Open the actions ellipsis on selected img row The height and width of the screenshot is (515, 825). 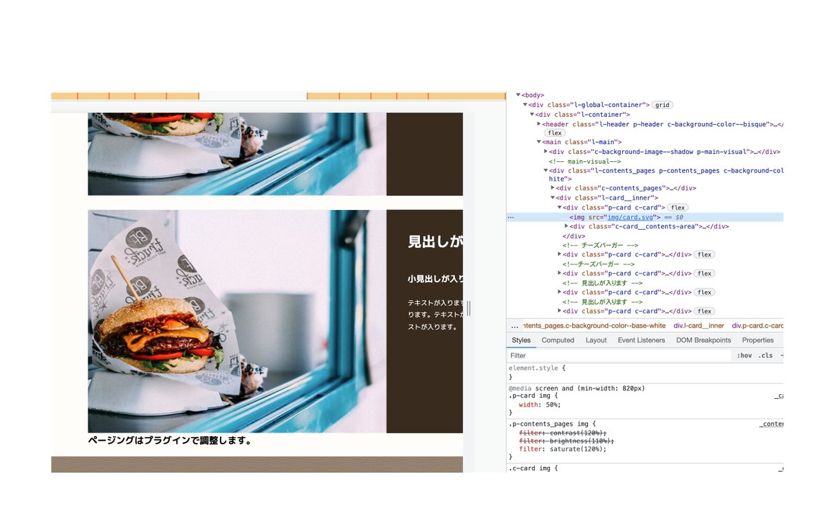(511, 217)
